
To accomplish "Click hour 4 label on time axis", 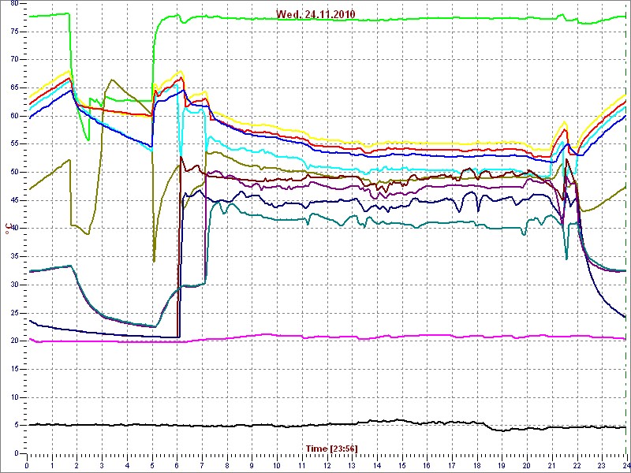I will (127, 465).
